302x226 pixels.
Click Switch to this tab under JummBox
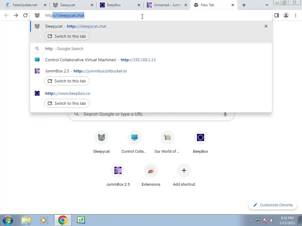pyautogui.click(x=67, y=81)
